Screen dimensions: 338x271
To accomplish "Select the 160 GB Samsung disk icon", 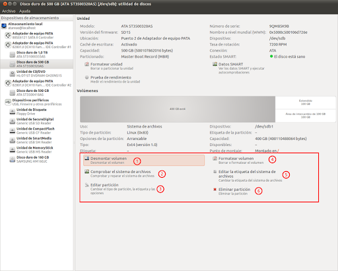I will (13, 159).
